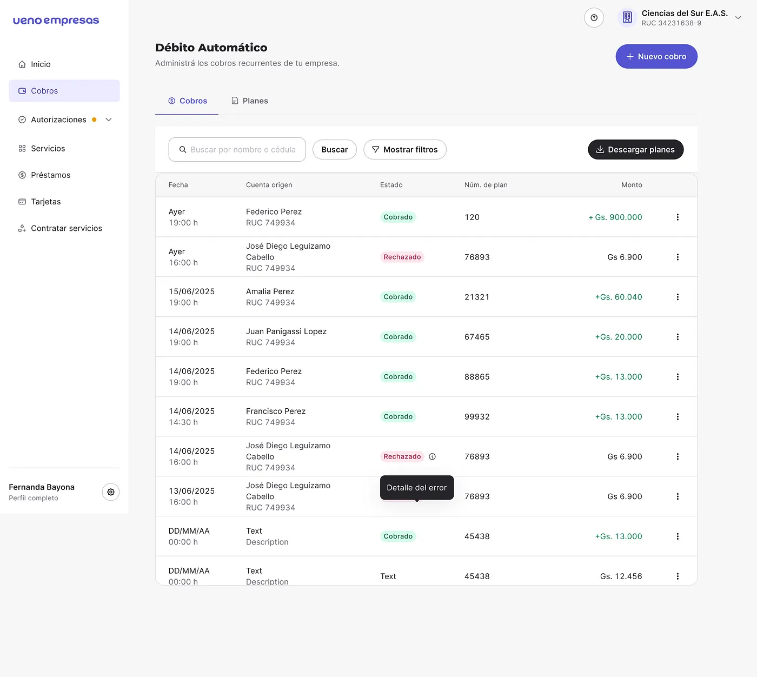
Task: Click the Fernanda Bayona profile name
Action: [x=42, y=487]
